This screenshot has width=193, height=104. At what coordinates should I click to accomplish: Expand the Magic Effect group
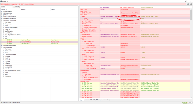click(x=3, y=33)
